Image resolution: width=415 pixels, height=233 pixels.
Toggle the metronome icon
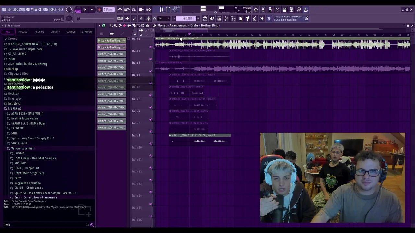point(120,10)
